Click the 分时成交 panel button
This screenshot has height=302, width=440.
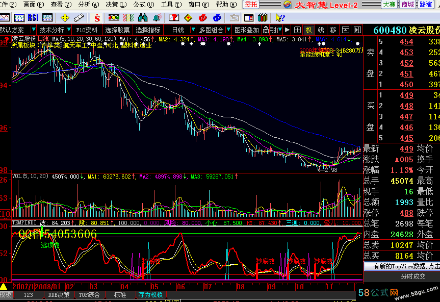(413, 276)
